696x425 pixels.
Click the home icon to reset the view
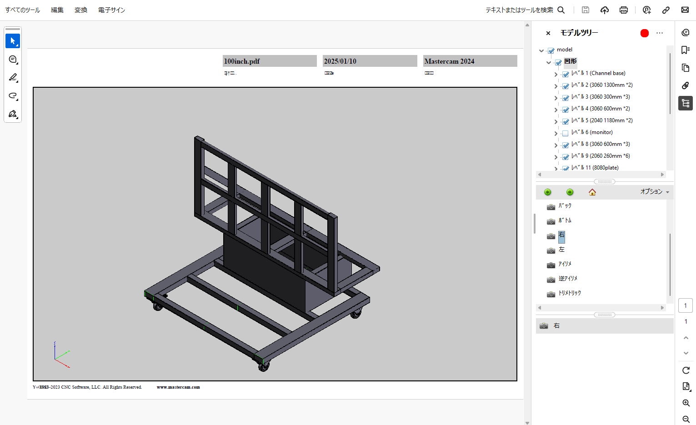[592, 192]
